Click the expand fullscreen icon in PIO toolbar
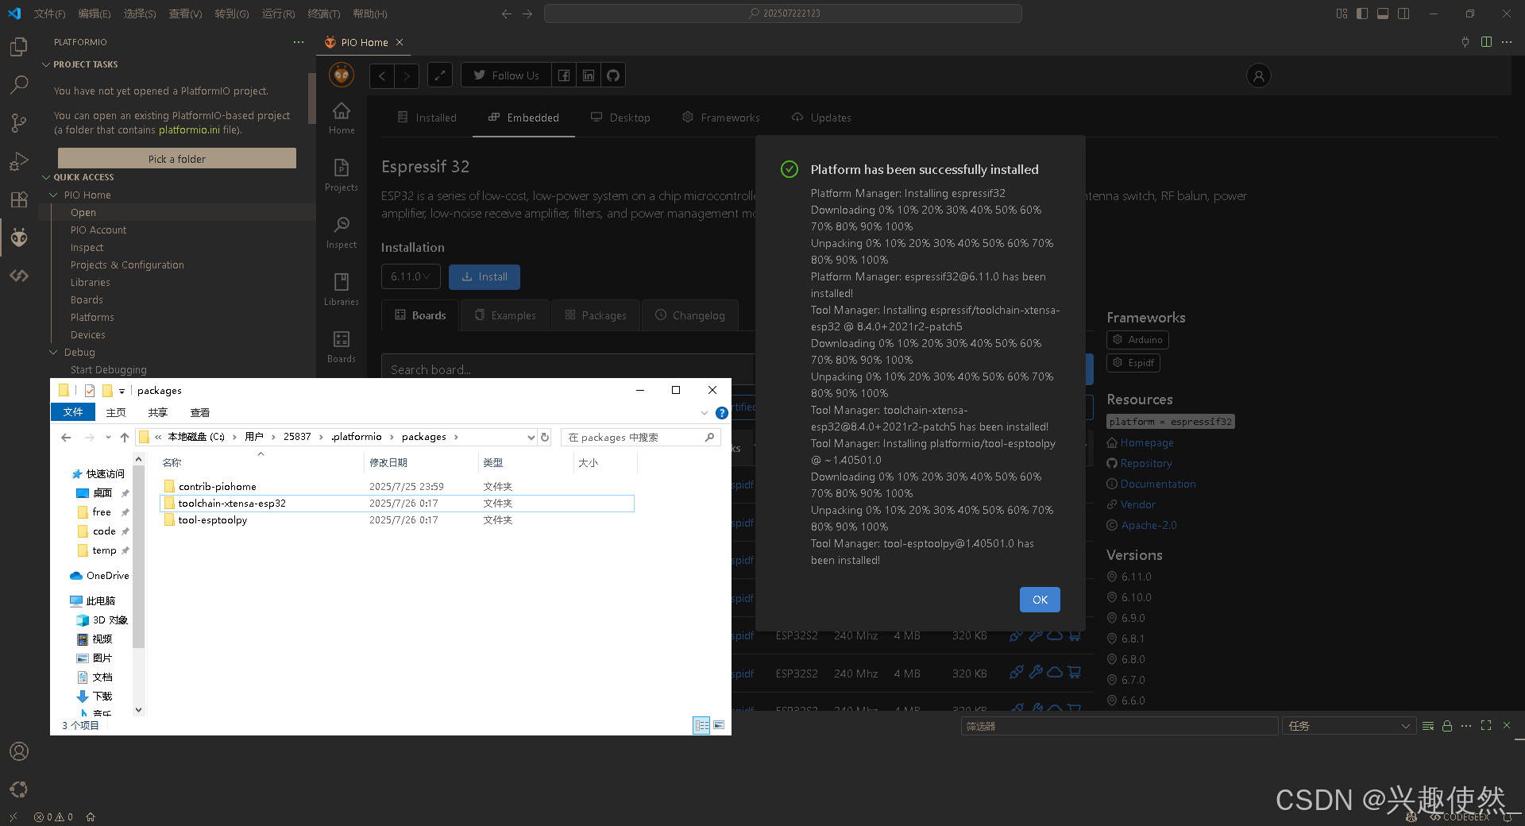This screenshot has width=1525, height=826. tap(440, 75)
